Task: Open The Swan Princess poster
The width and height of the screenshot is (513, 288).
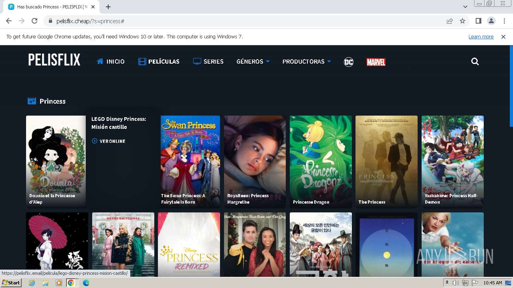Action: (190, 162)
